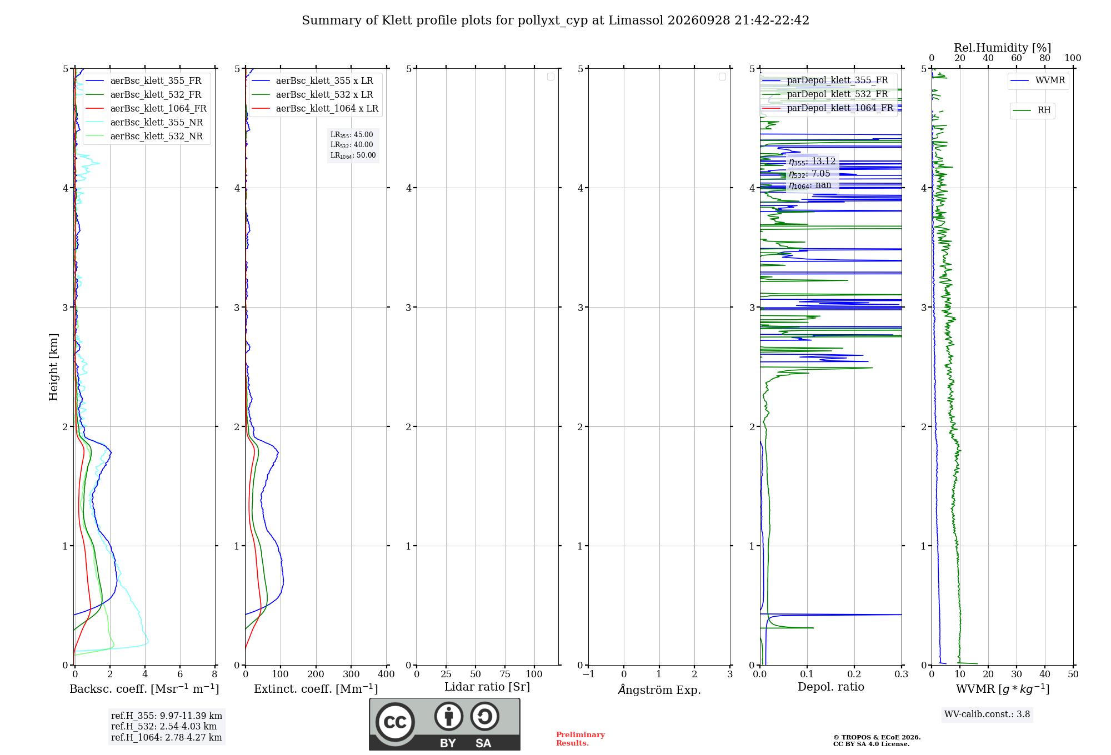The height and width of the screenshot is (755, 1111).
Task: Click the empty legend box in Lidar ratio plot
Action: tap(551, 77)
